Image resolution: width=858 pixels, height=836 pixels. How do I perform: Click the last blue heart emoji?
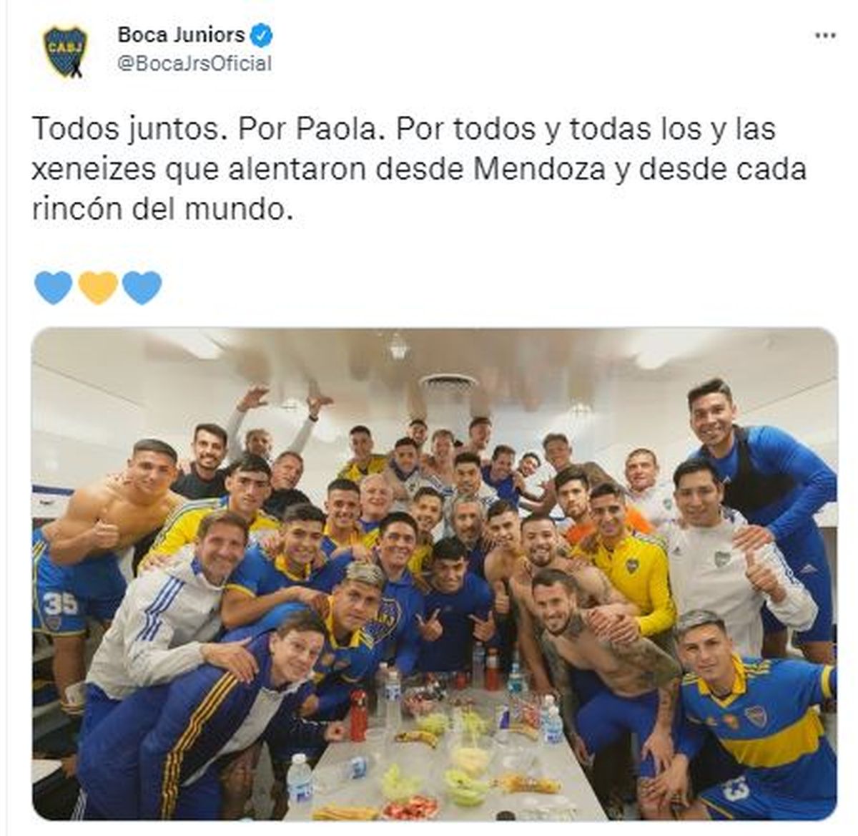(142, 287)
